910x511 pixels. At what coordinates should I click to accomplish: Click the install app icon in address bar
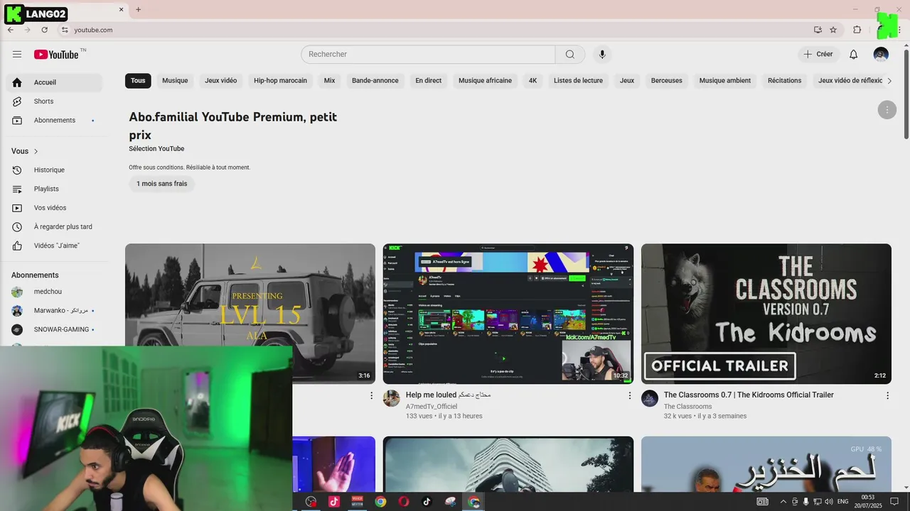click(818, 30)
